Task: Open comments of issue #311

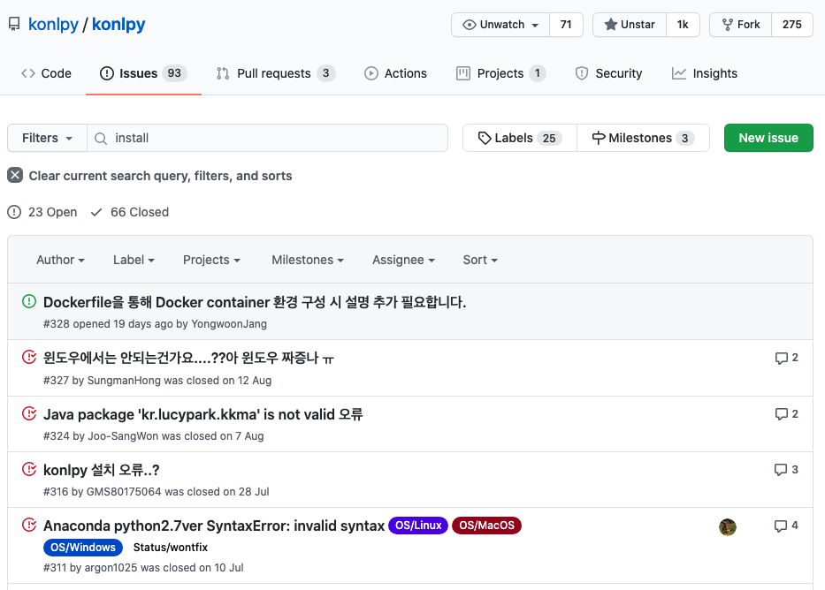Action: [786, 526]
